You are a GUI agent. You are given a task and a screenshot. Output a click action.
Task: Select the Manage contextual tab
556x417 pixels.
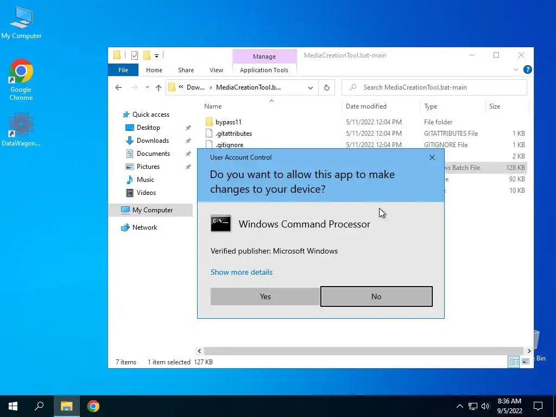click(264, 56)
